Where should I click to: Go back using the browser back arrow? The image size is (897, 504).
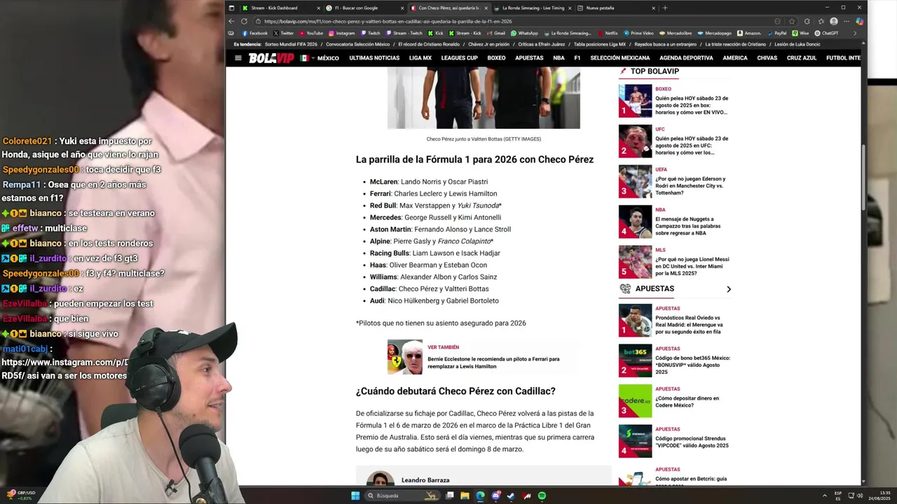pyautogui.click(x=232, y=21)
